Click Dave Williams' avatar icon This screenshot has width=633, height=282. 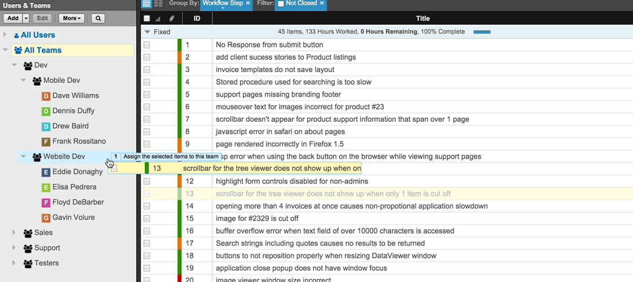46,96
